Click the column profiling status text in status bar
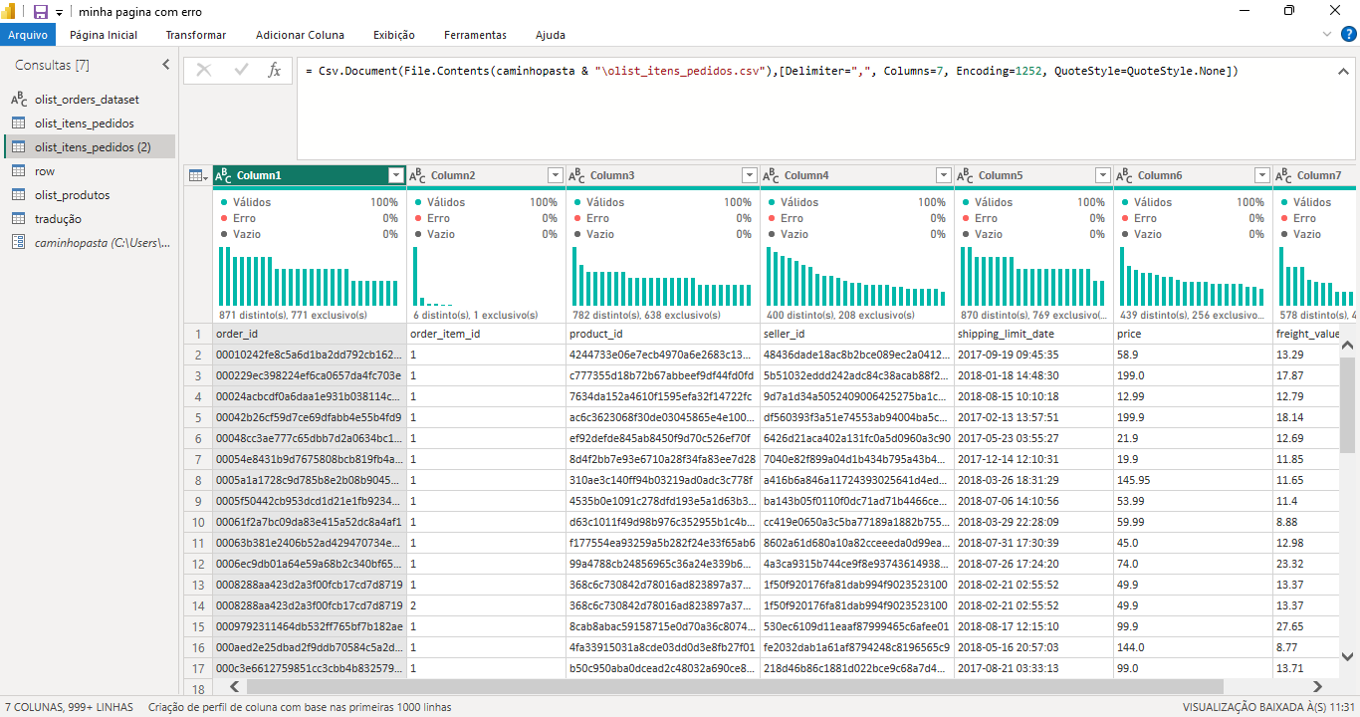Image resolution: width=1360 pixels, height=717 pixels. 300,708
